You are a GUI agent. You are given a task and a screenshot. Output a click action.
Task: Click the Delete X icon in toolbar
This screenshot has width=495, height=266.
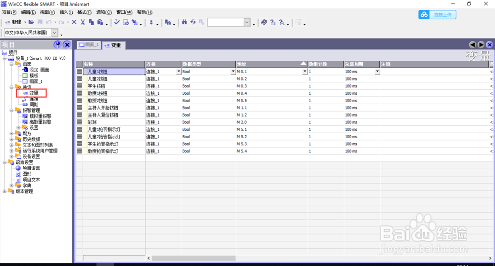74,22
